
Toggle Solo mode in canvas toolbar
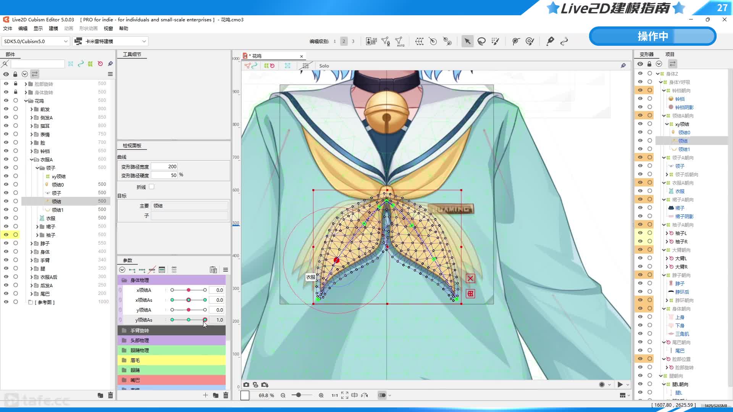pyautogui.click(x=324, y=66)
